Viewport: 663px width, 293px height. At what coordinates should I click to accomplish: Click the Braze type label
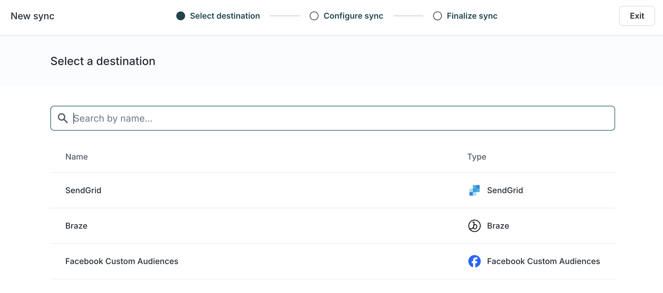coord(498,226)
